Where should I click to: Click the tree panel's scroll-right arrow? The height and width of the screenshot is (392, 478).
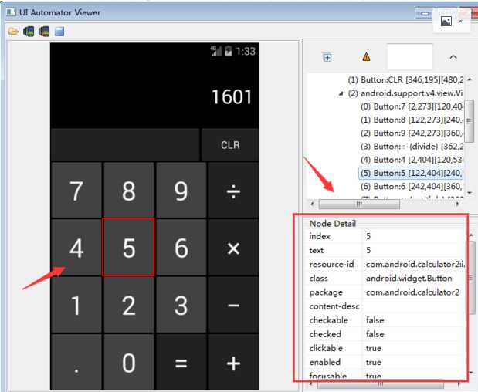tap(457, 204)
